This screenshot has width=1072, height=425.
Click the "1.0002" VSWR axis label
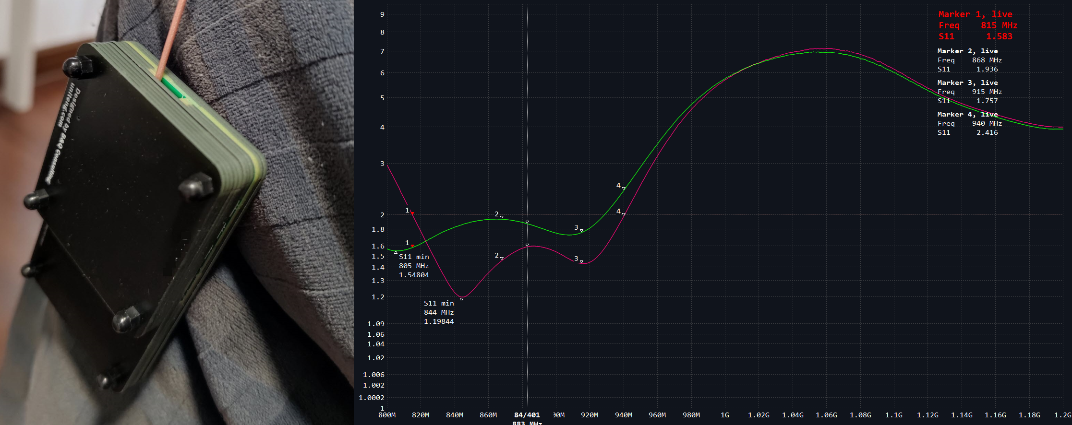(x=372, y=398)
